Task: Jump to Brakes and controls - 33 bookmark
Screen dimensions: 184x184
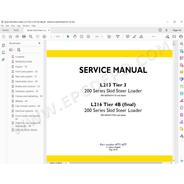Action: pos(28,86)
